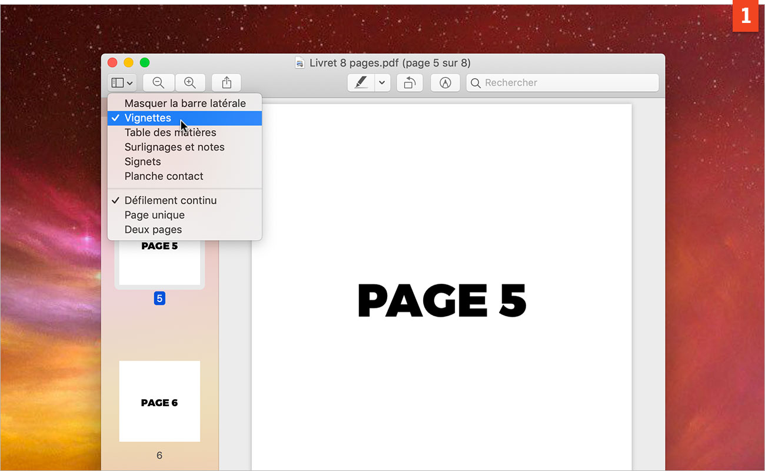Click inside the Rechercher search field

[x=562, y=82]
